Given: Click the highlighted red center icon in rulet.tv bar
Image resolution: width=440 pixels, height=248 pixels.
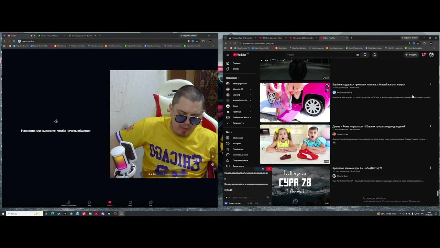Looking at the screenshot, I should coord(110,203).
